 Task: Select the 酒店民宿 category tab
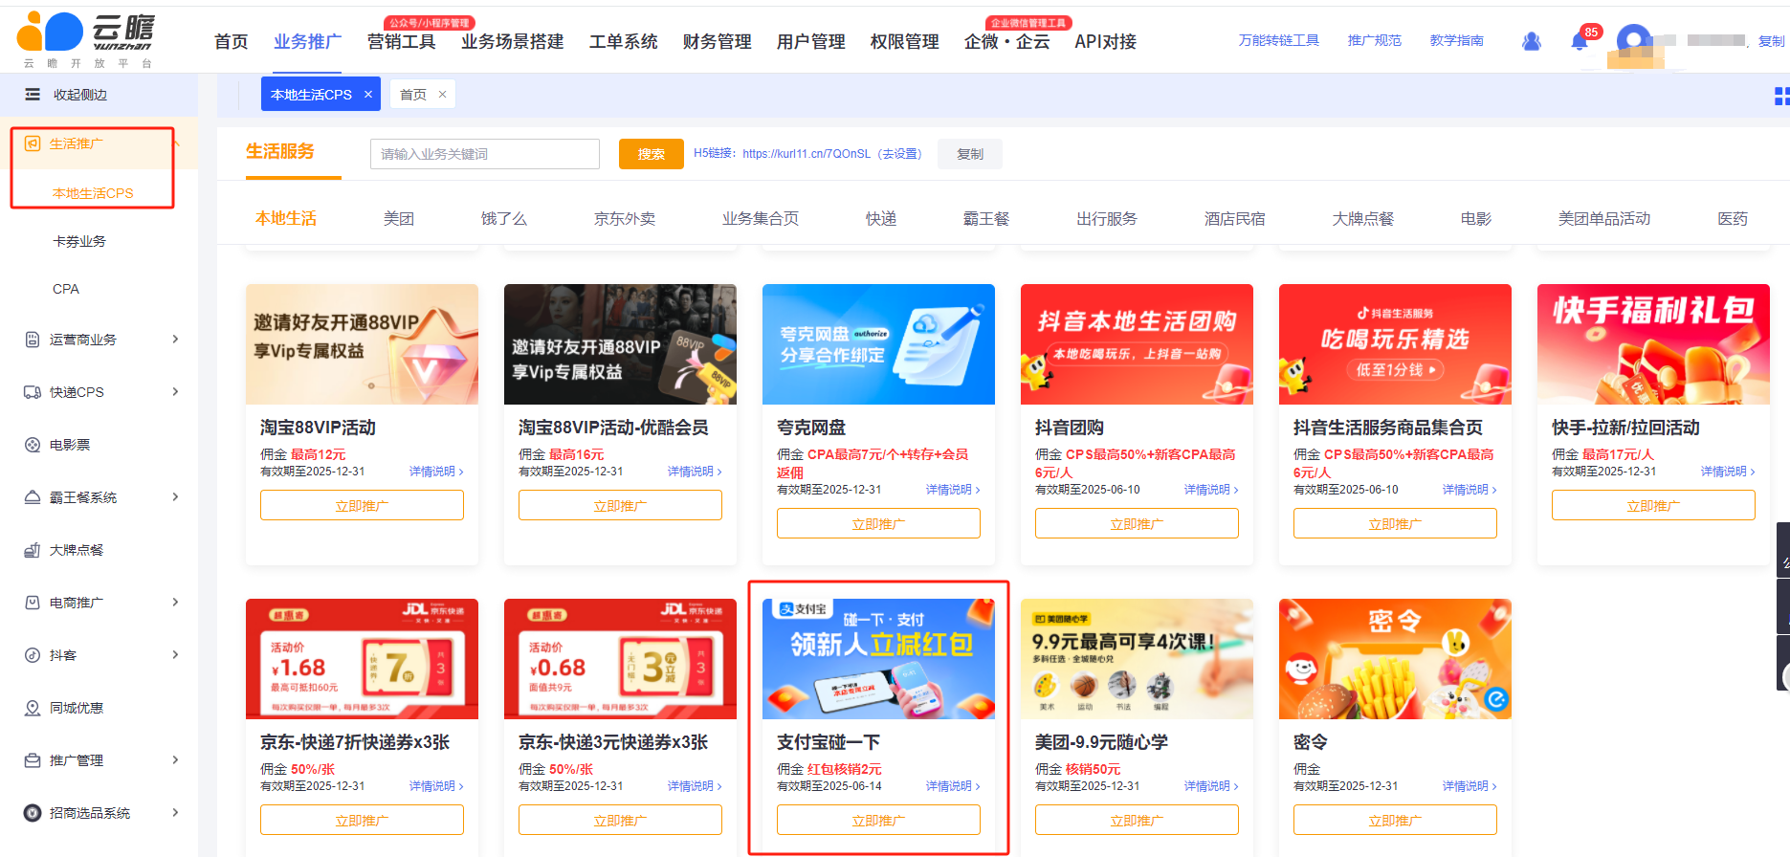pyautogui.click(x=1235, y=219)
